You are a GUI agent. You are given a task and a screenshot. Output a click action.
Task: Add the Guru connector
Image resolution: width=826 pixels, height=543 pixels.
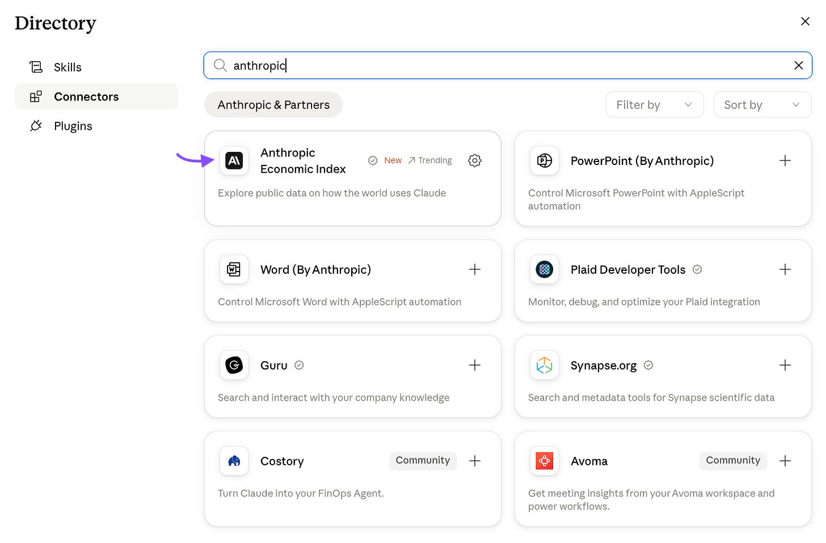[475, 365]
